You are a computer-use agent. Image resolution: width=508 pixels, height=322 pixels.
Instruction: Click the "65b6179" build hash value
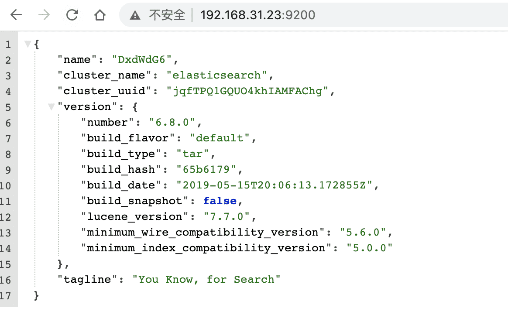(206, 170)
